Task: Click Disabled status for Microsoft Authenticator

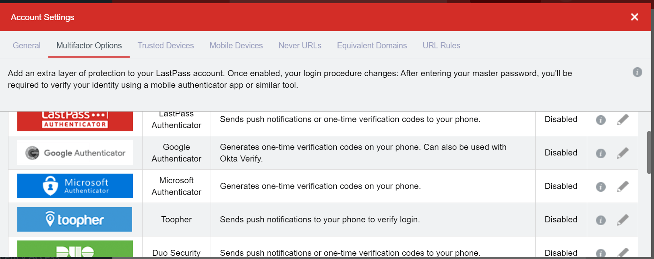Action: tap(561, 186)
